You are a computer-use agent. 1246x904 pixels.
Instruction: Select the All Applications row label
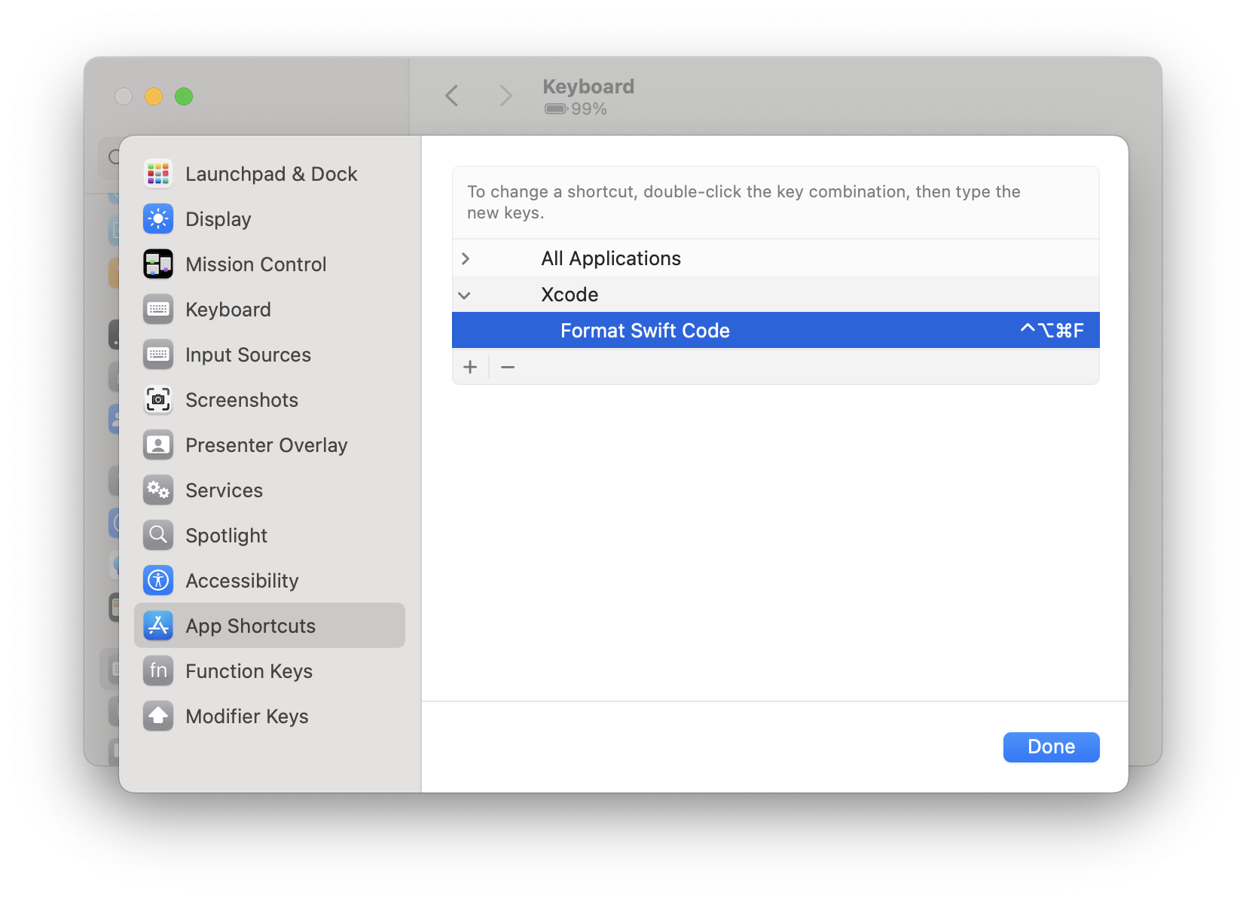pos(611,258)
